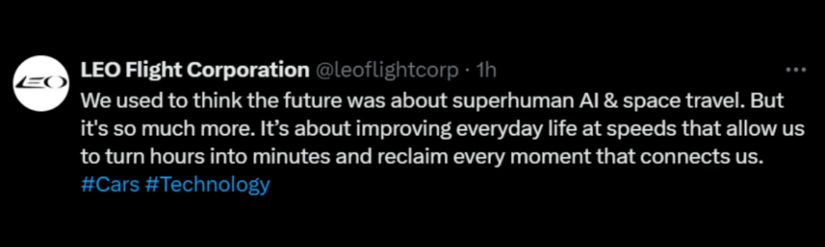Screen dimensions: 825x247
Task: Open the three-dot more options menu
Action: (796, 70)
